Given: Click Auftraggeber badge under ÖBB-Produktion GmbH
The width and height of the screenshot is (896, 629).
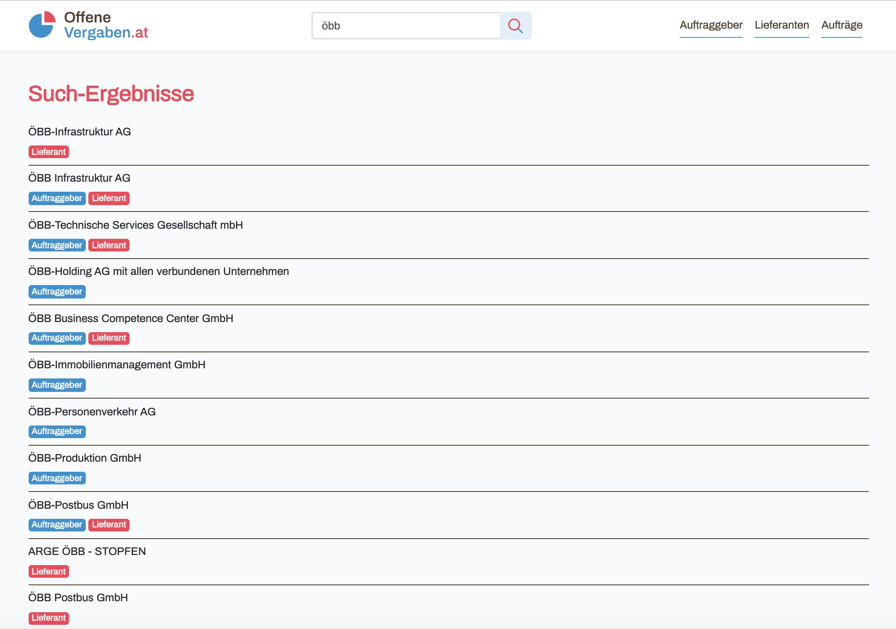Looking at the screenshot, I should [57, 478].
